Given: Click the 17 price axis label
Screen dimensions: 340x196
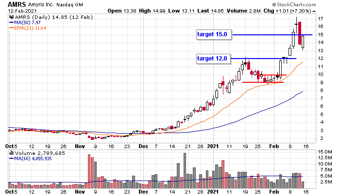Looking at the screenshot, I should [x=320, y=18].
